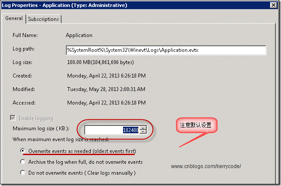The width and height of the screenshot is (281, 186).
Task: Click the Full Name value Application
Action: coord(79,35)
